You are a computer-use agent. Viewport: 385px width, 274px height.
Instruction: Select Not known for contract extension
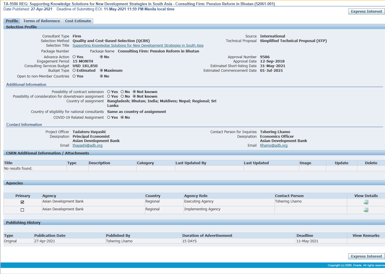coord(134,92)
